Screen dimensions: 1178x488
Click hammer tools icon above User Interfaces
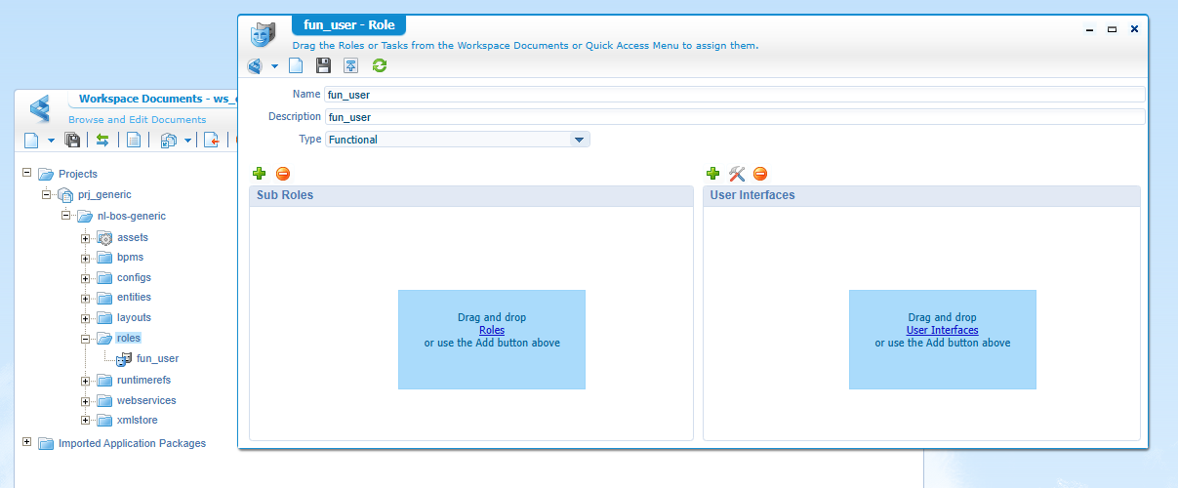[x=737, y=174]
